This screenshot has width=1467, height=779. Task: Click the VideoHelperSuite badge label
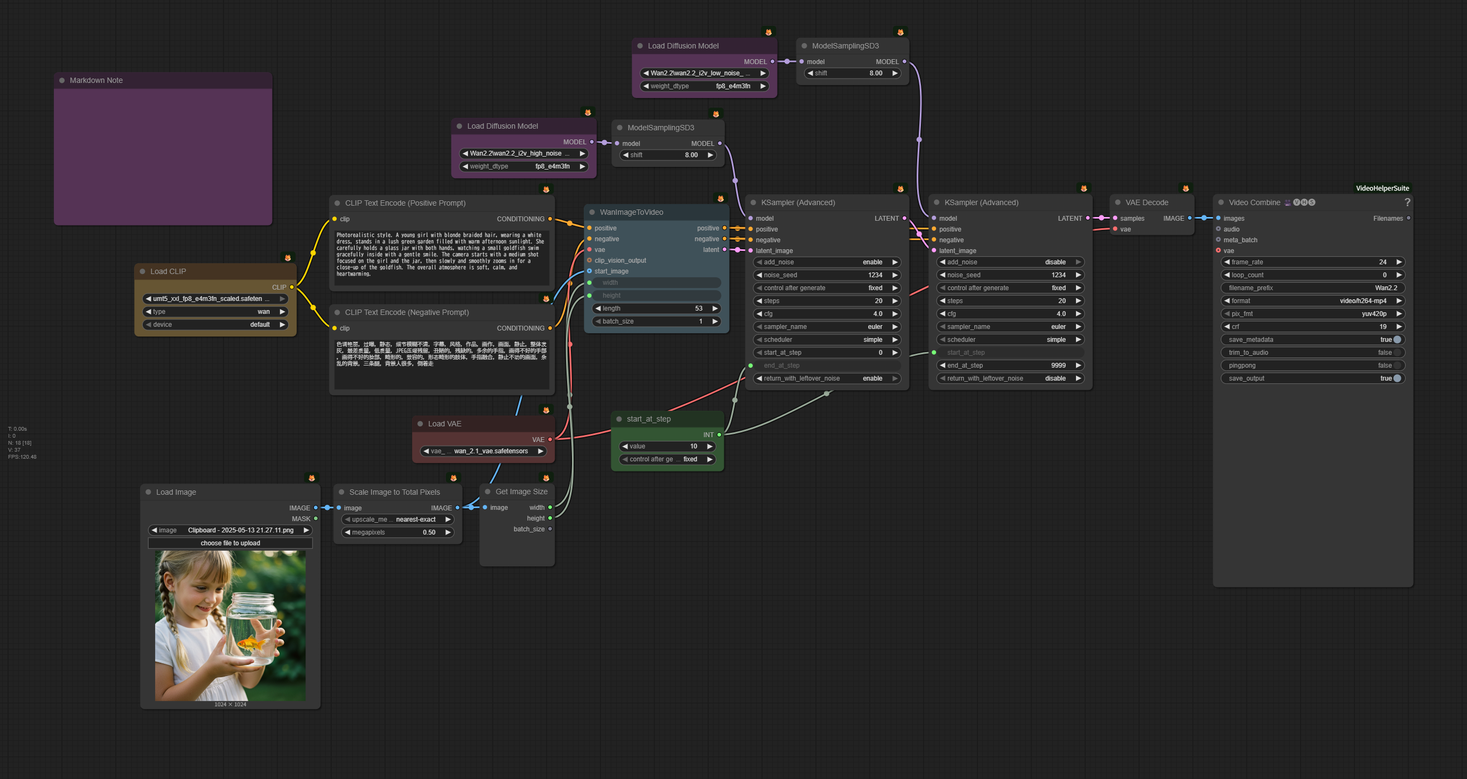coord(1381,188)
